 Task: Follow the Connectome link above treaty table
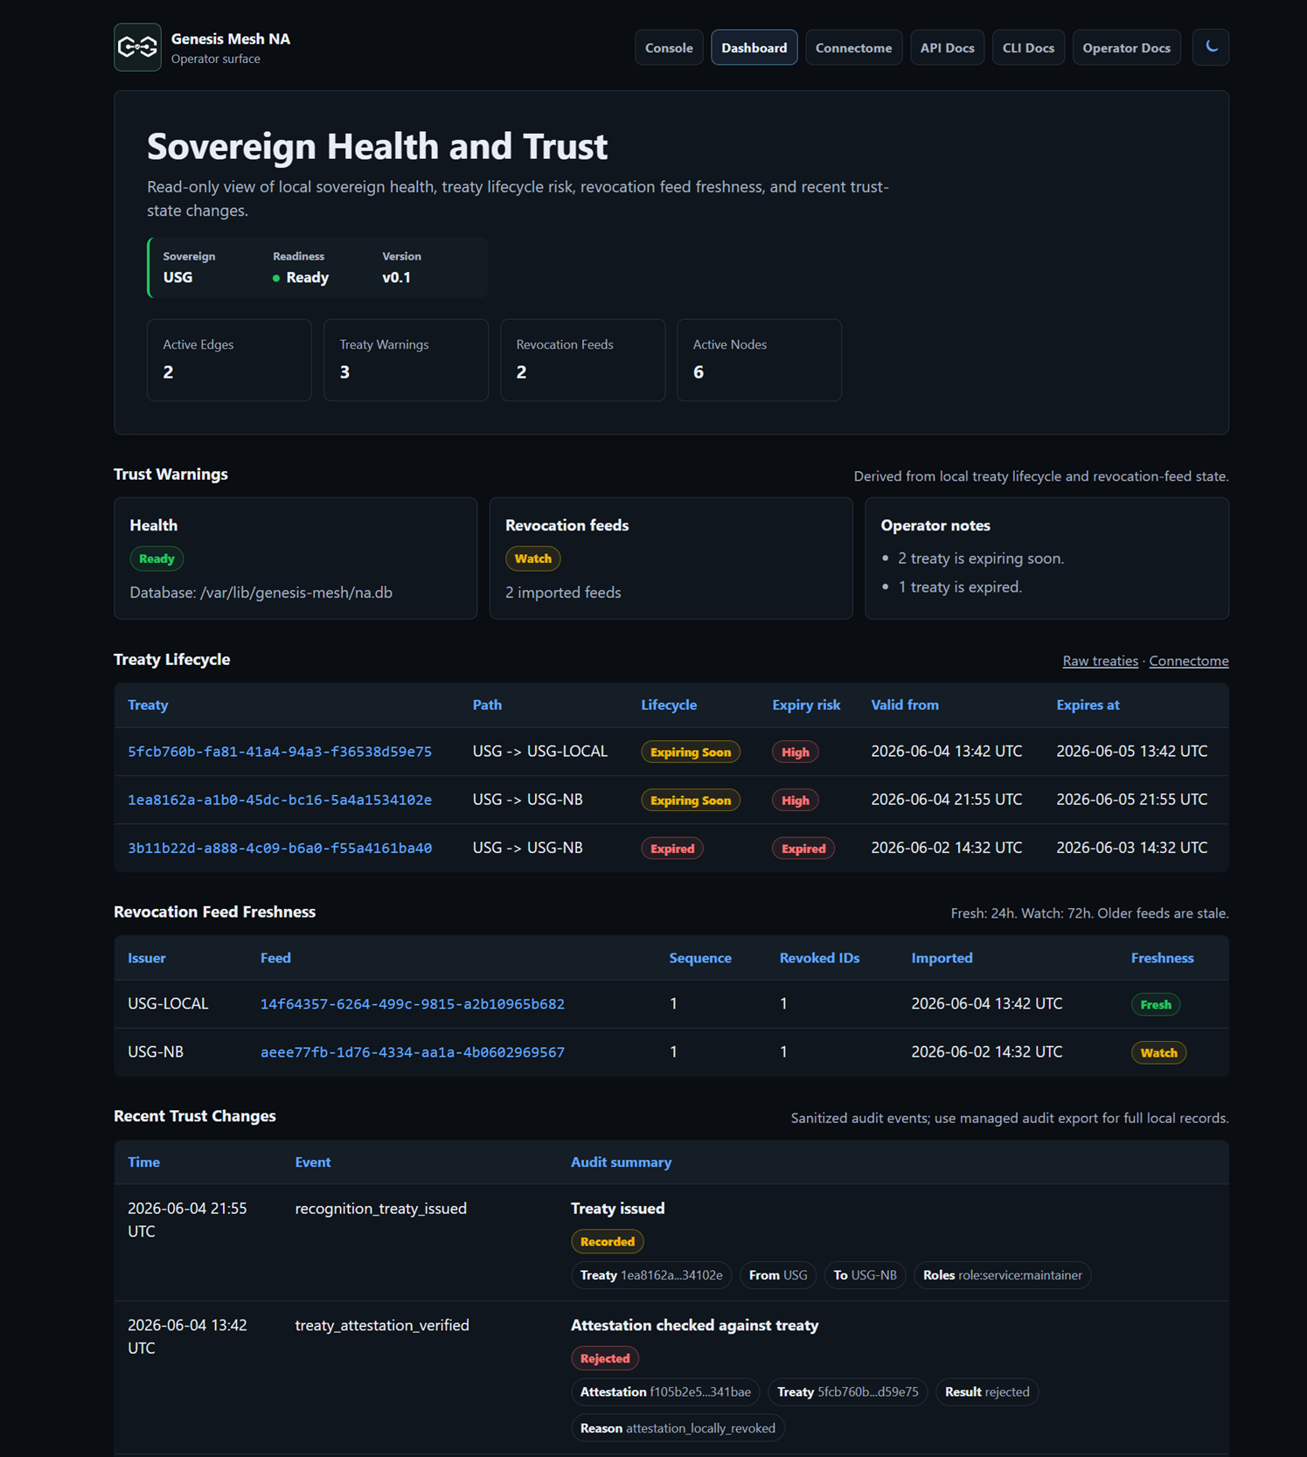tap(1188, 661)
